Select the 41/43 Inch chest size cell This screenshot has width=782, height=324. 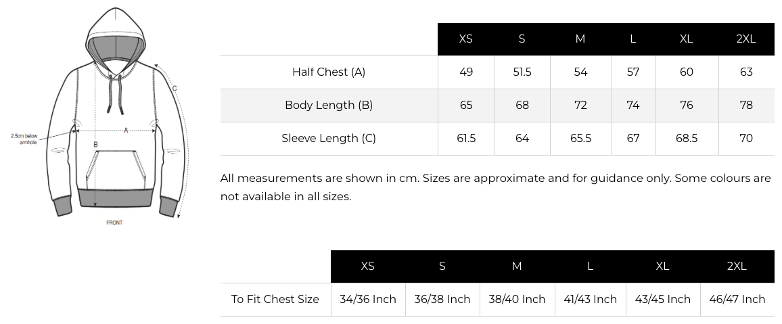pyautogui.click(x=590, y=299)
